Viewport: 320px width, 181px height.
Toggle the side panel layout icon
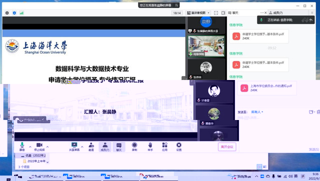(223, 13)
